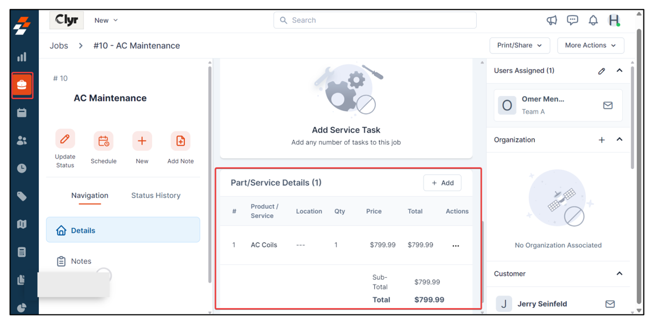The image size is (650, 332).
Task: Open the notifications bell
Action: (x=593, y=20)
